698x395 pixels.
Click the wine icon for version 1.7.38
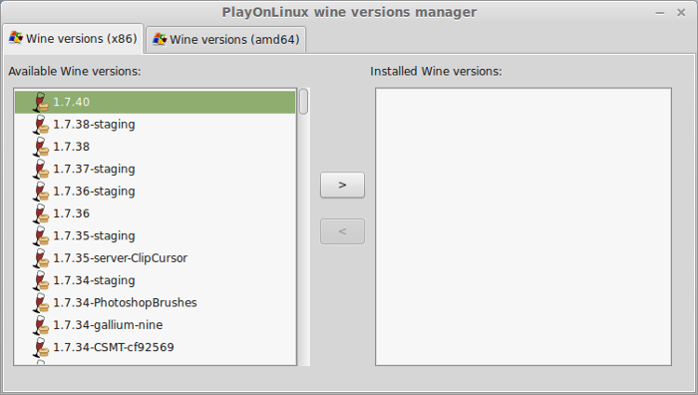(x=41, y=147)
